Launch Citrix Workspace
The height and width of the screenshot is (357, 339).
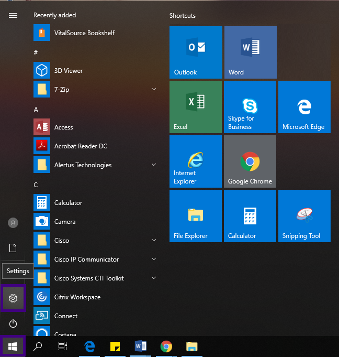[x=95, y=297]
